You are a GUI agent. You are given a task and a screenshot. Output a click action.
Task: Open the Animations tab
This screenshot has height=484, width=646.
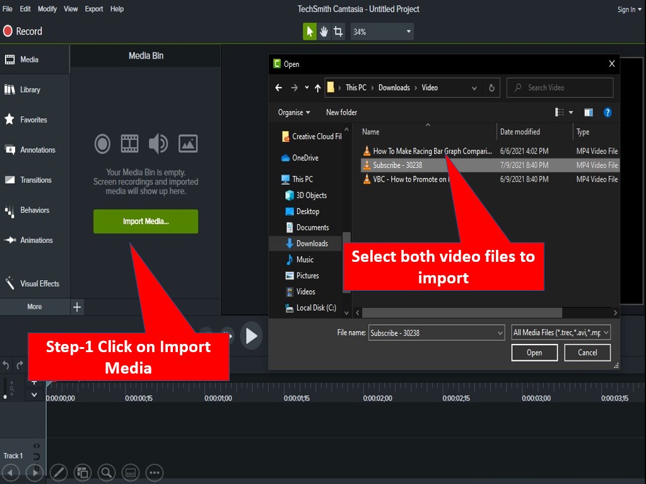coord(35,240)
